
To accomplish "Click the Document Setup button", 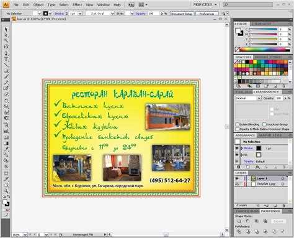I will (182, 14).
